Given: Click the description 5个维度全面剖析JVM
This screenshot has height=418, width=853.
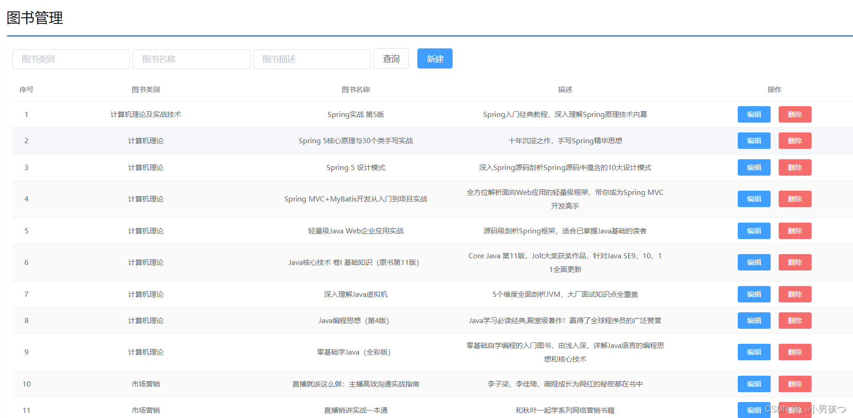Looking at the screenshot, I should point(565,294).
